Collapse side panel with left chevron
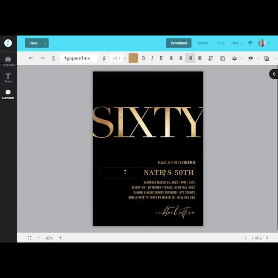Image resolution: width=278 pixels, height=278 pixels. click(x=274, y=74)
